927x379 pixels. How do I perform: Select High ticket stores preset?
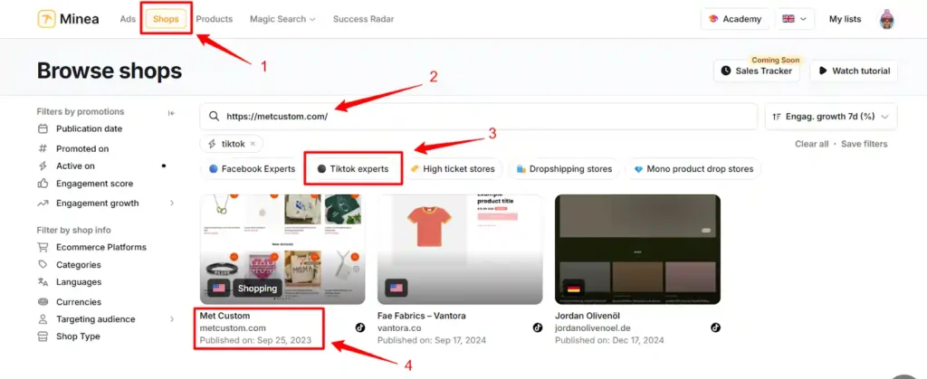[x=453, y=169]
